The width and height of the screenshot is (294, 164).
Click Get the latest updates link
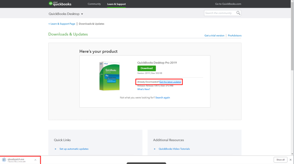[170, 82]
